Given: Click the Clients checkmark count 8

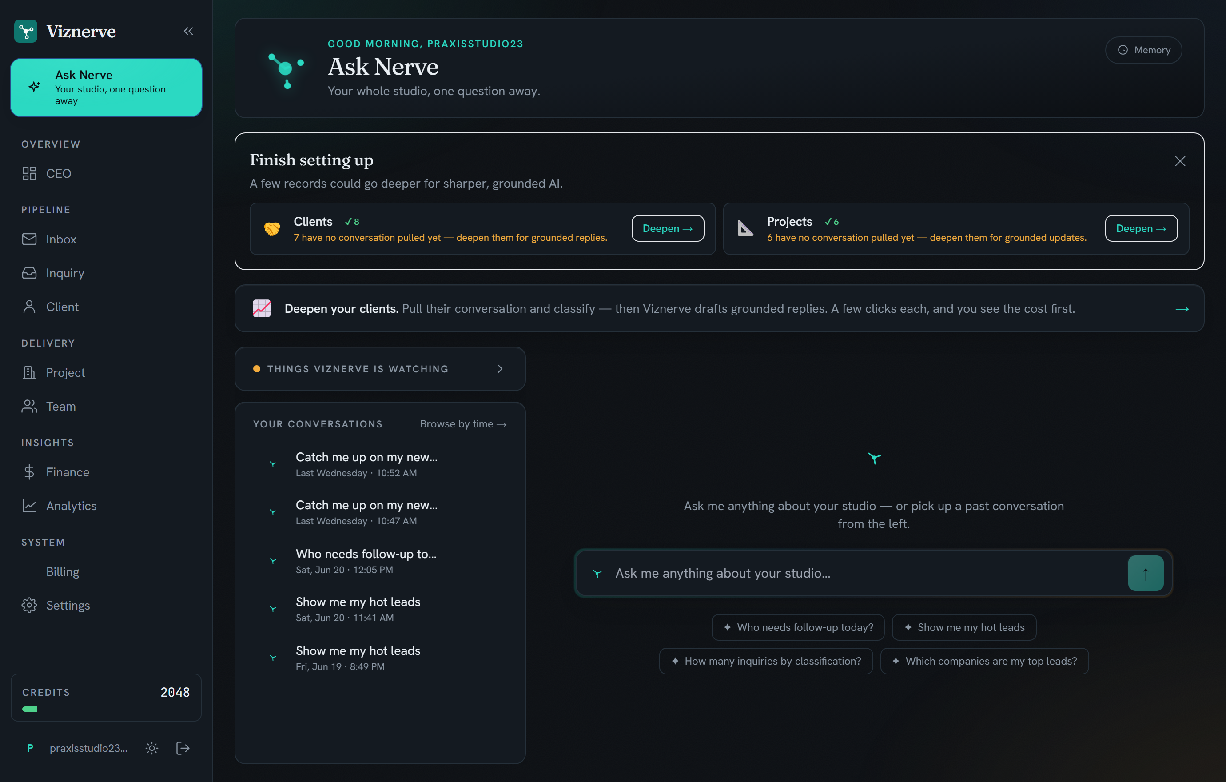Looking at the screenshot, I should (x=352, y=222).
